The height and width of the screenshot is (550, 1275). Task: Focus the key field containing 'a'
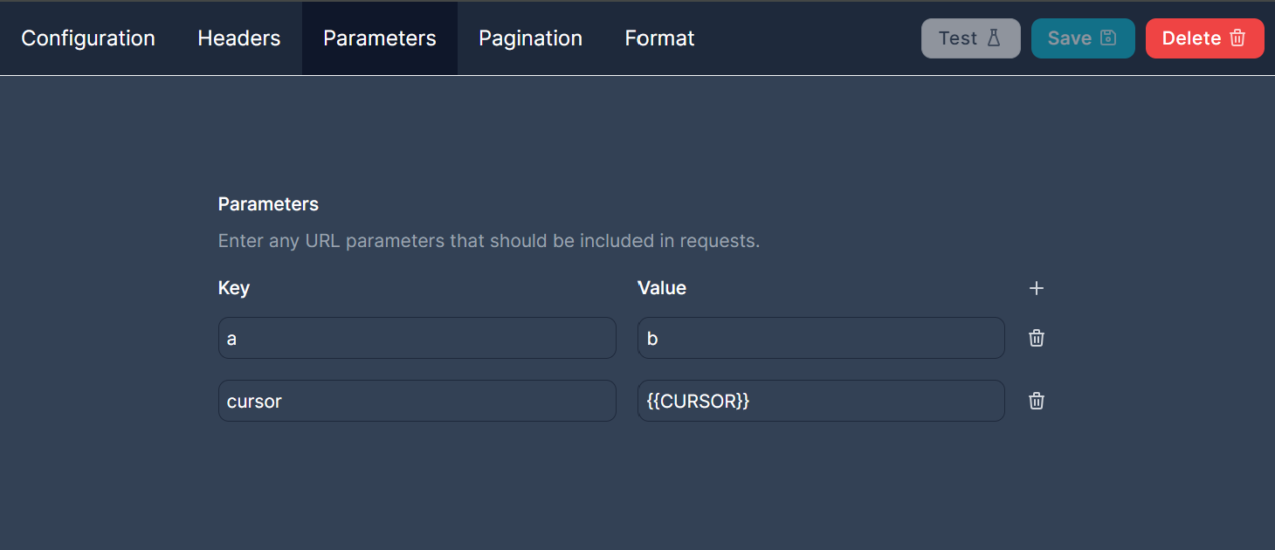[417, 338]
